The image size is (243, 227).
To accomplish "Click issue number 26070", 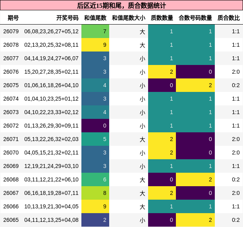I will click(x=11, y=153).
